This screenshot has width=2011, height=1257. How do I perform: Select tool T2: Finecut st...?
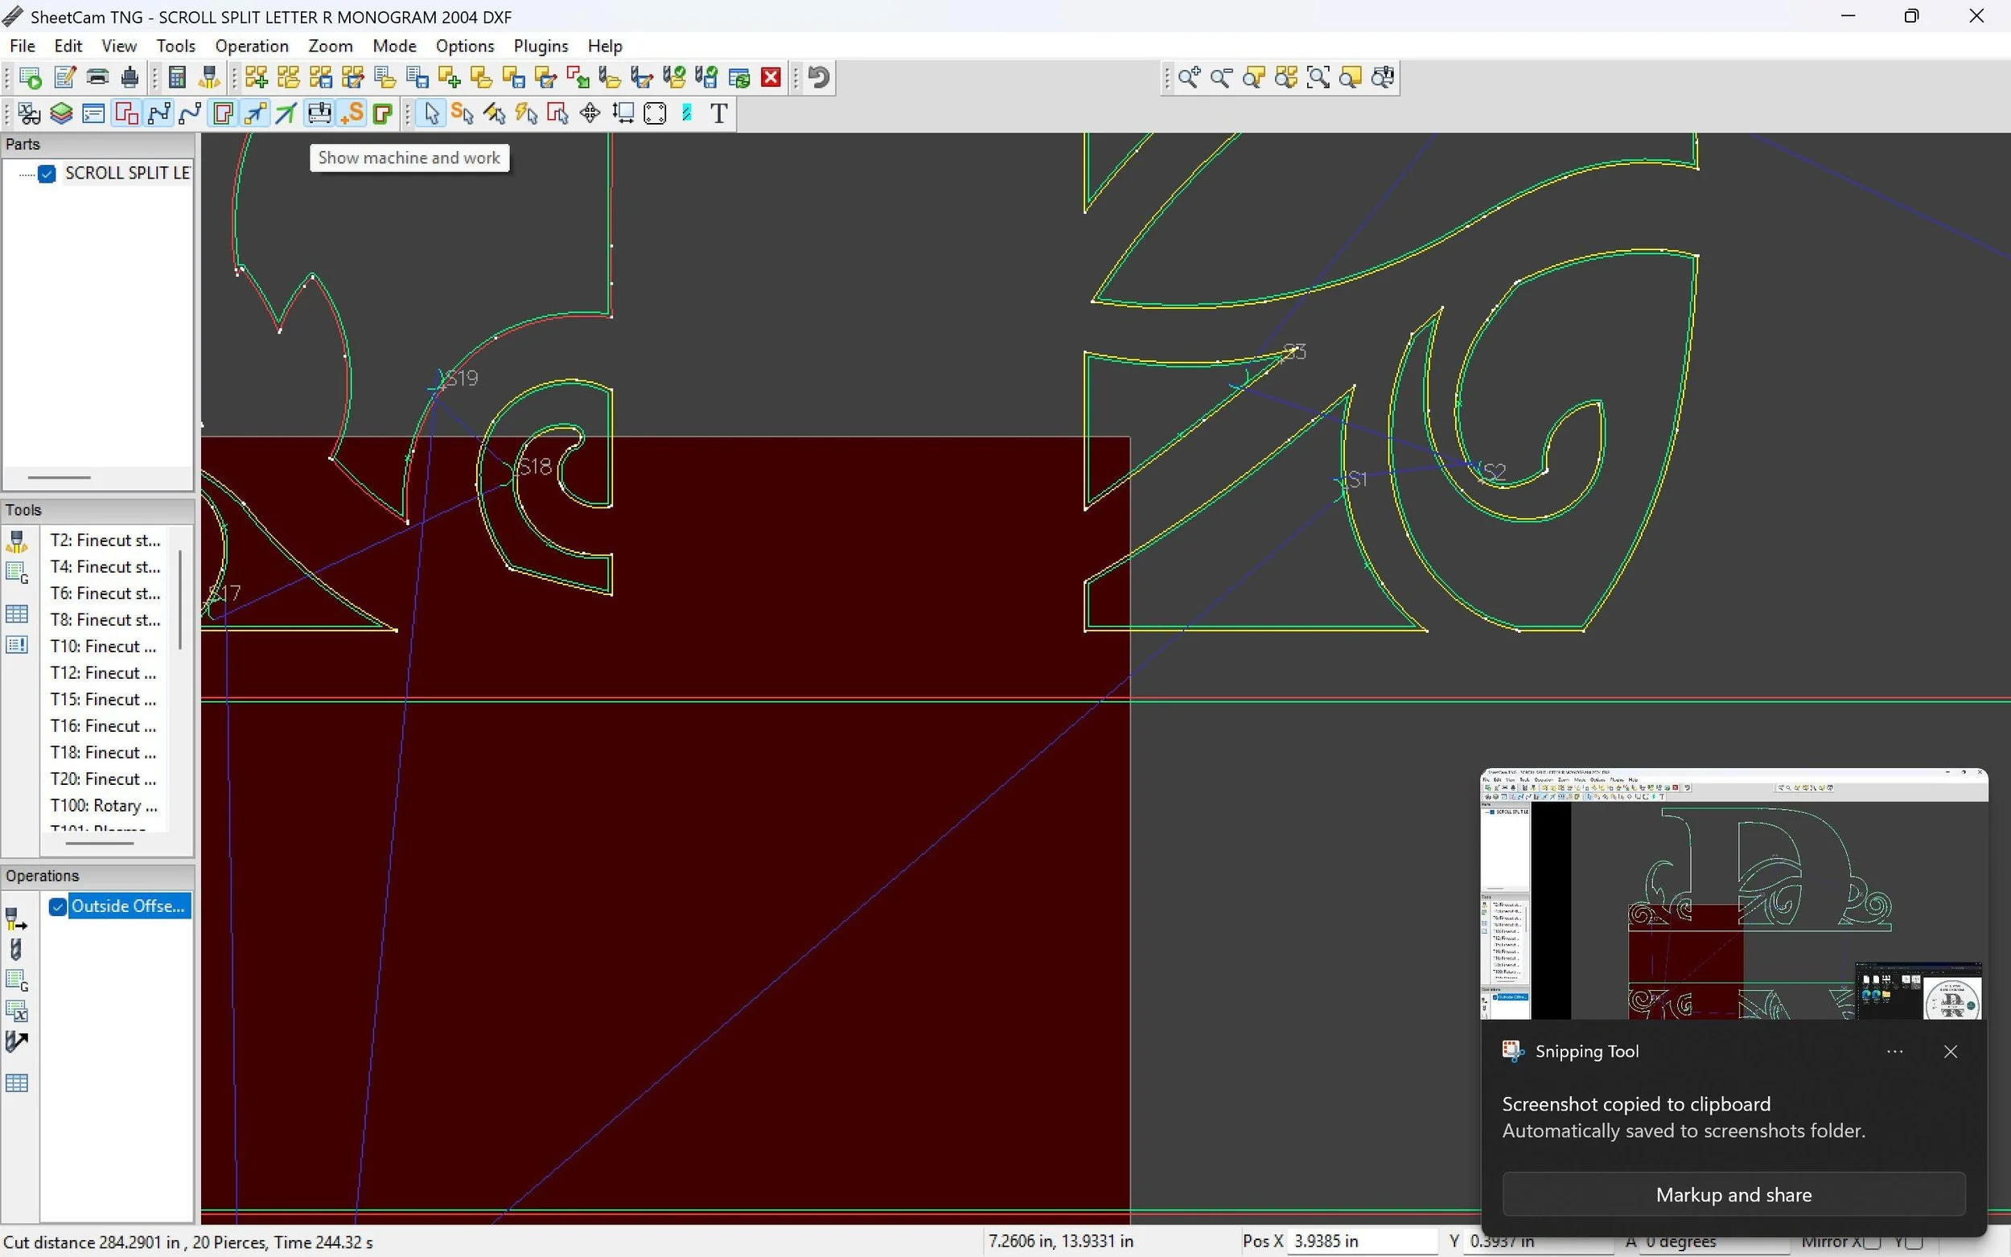pos(105,540)
